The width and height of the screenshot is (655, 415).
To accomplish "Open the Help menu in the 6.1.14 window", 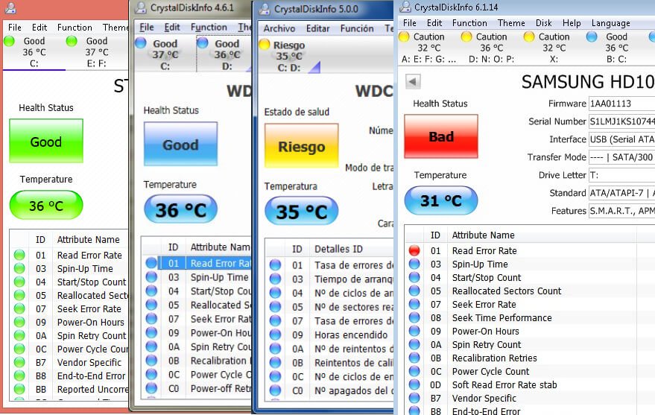I will (572, 23).
